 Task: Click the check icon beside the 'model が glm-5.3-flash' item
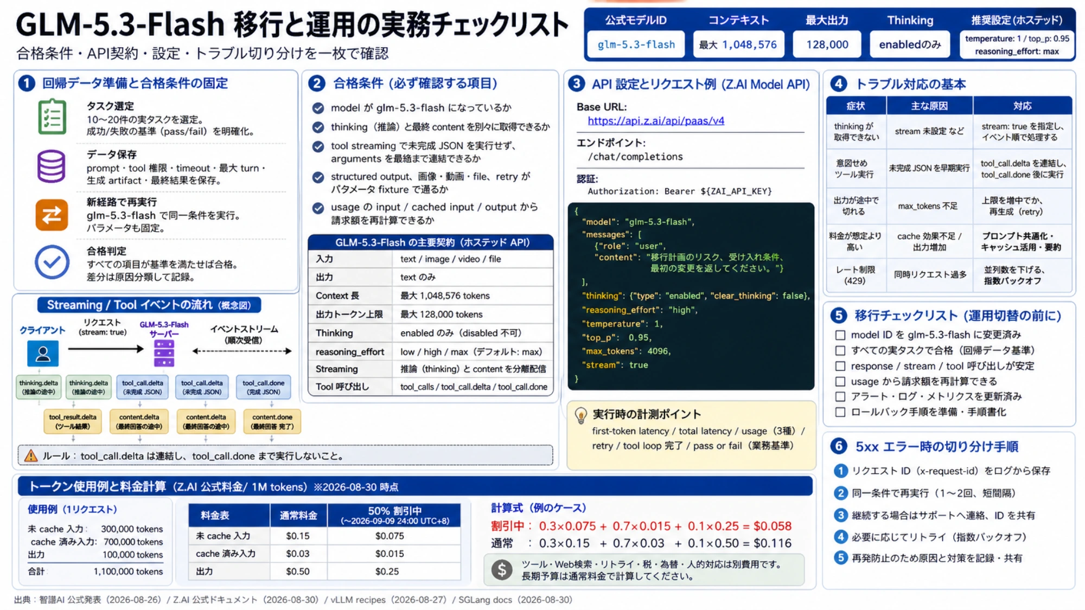318,108
